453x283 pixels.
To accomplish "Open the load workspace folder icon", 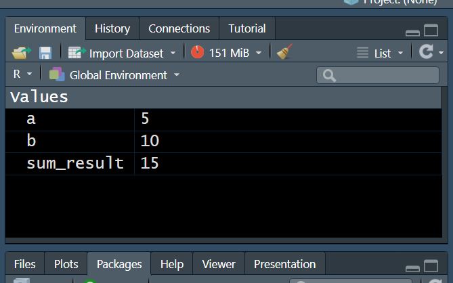I will click(x=21, y=53).
